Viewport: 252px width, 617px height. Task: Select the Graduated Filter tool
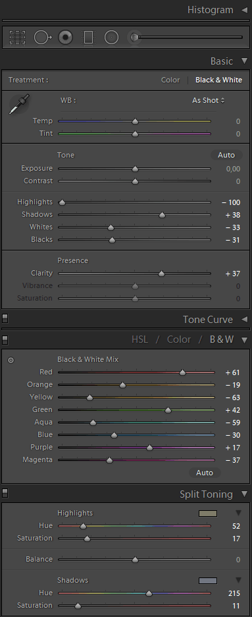[89, 38]
